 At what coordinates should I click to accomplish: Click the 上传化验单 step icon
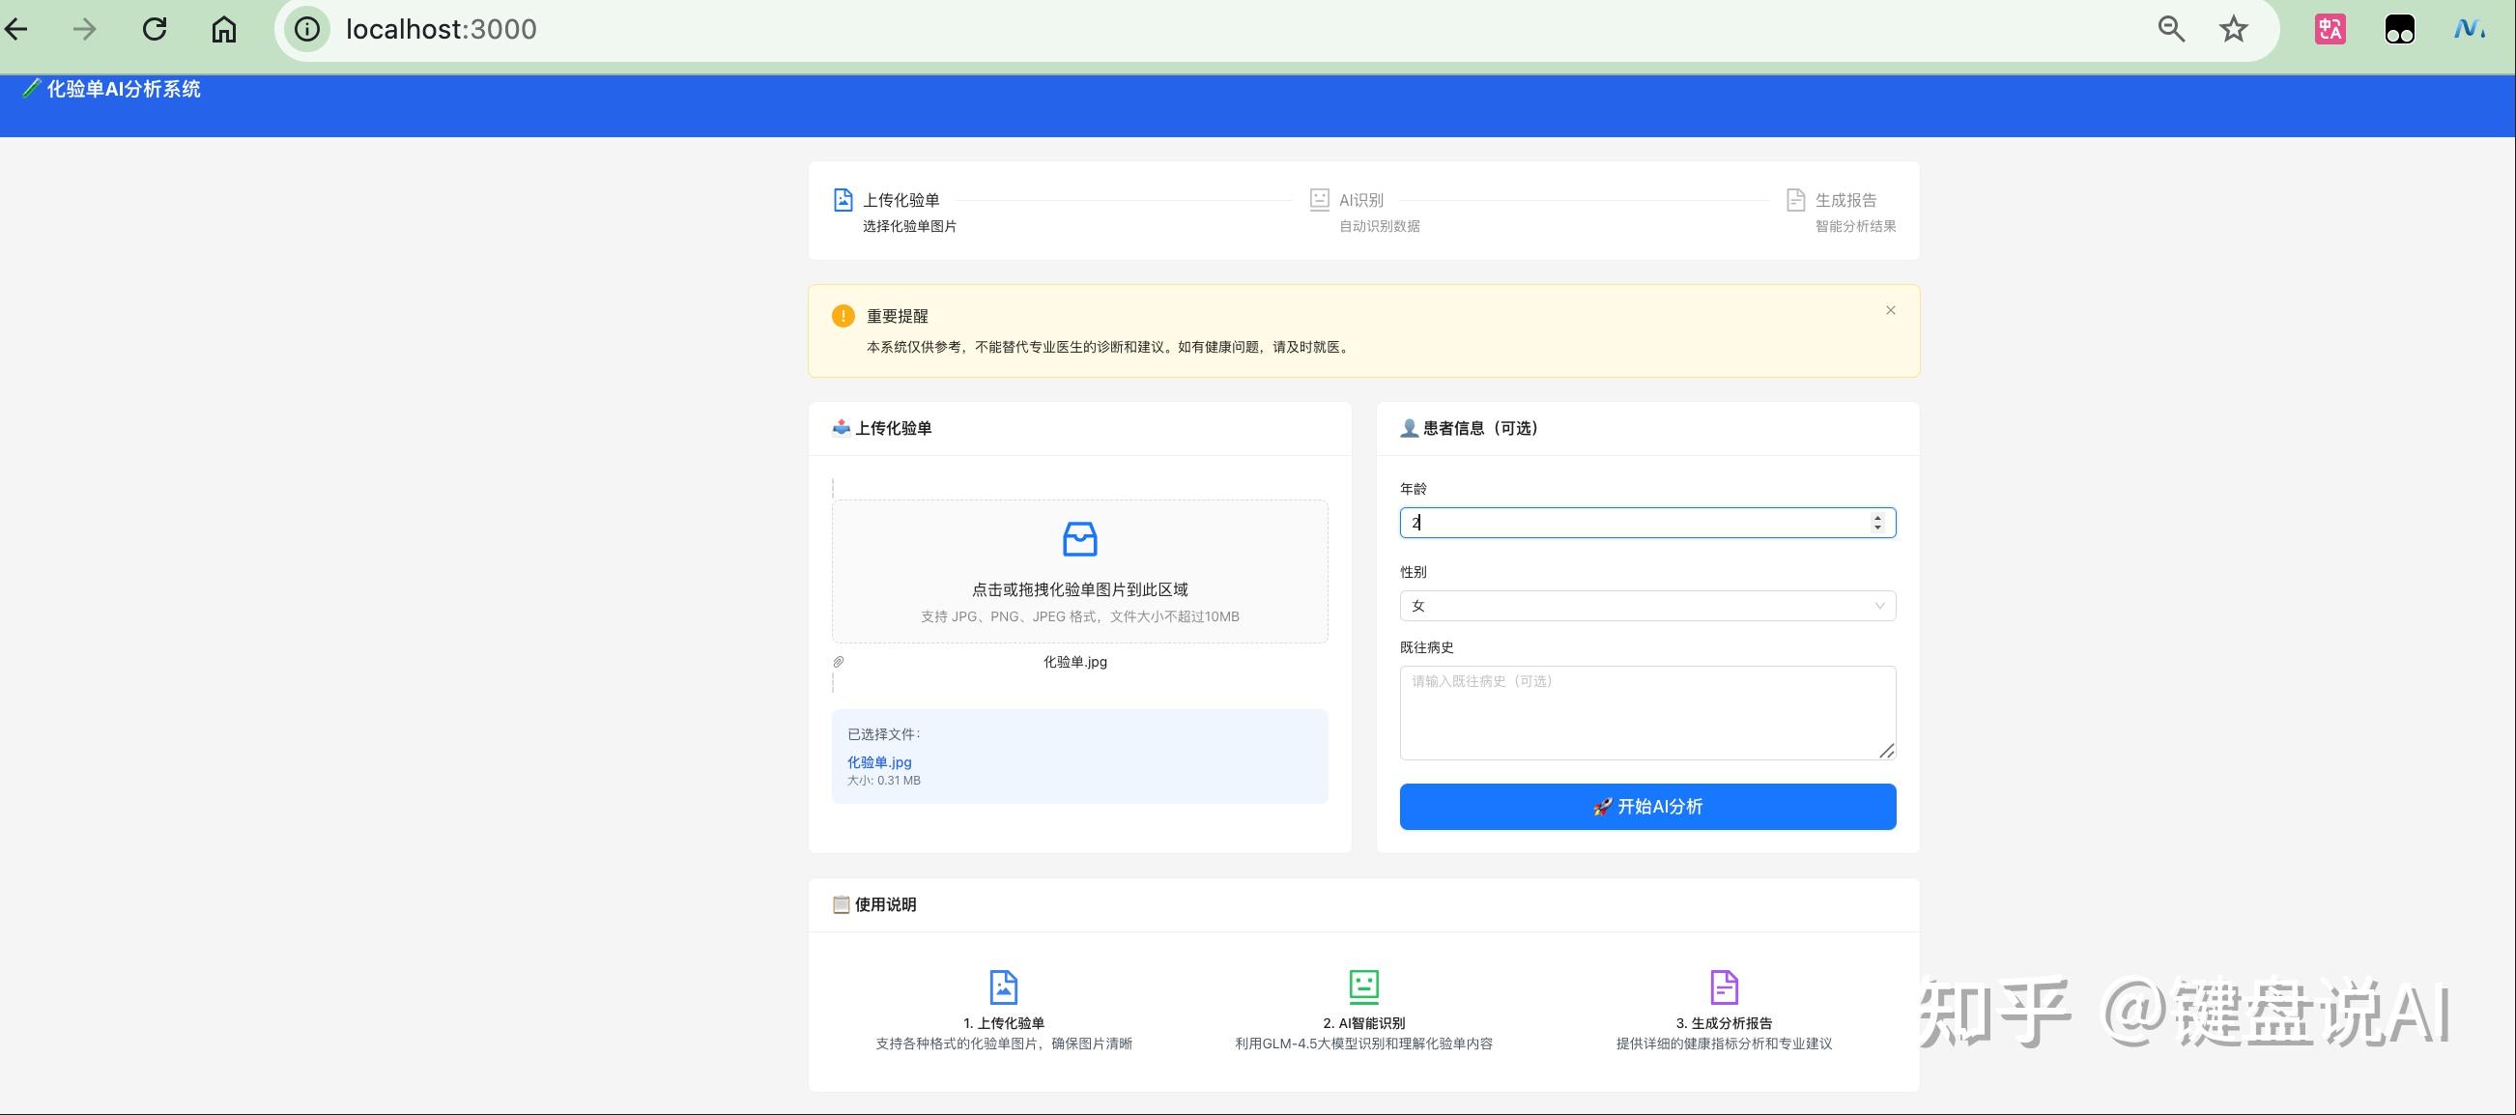[x=843, y=199]
